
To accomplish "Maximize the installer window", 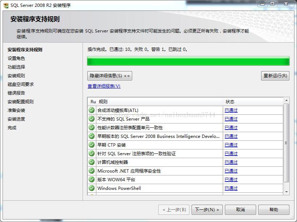I will click(x=272, y=4).
